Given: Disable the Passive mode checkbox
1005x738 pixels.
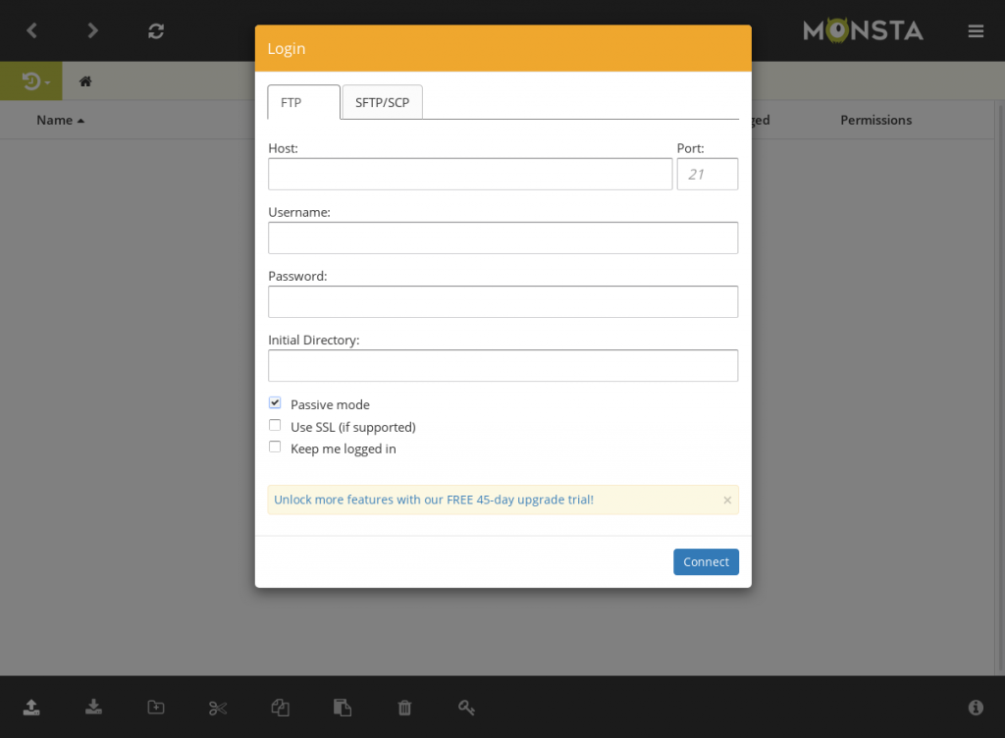Looking at the screenshot, I should 275,403.
